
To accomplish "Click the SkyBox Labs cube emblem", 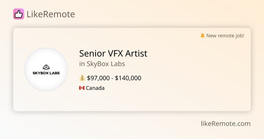I will 46,67.
